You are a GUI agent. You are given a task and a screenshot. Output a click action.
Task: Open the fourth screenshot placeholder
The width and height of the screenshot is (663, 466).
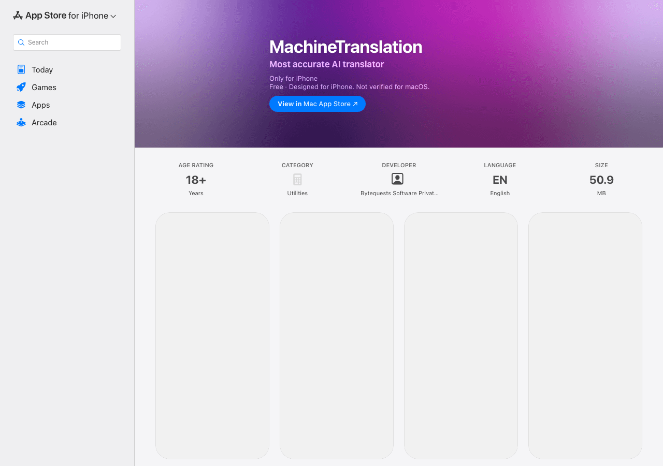coord(585,336)
